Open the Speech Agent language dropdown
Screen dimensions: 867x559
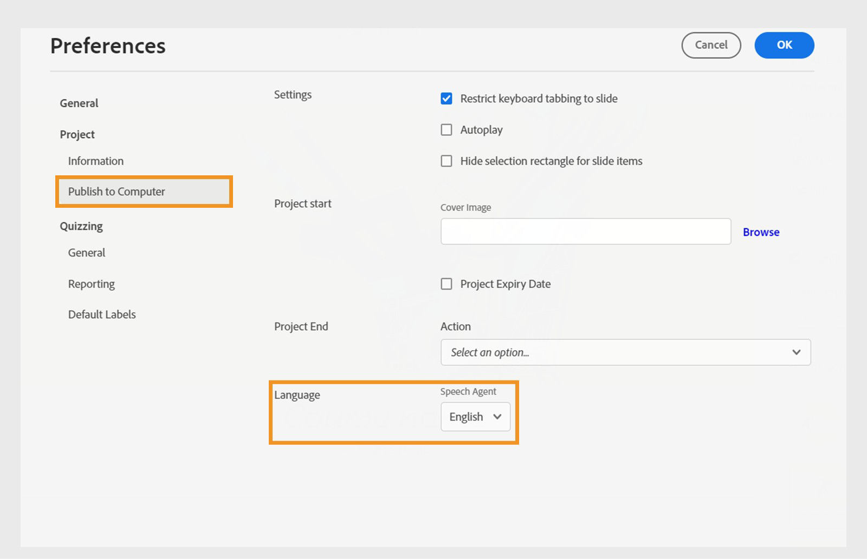[x=475, y=417]
